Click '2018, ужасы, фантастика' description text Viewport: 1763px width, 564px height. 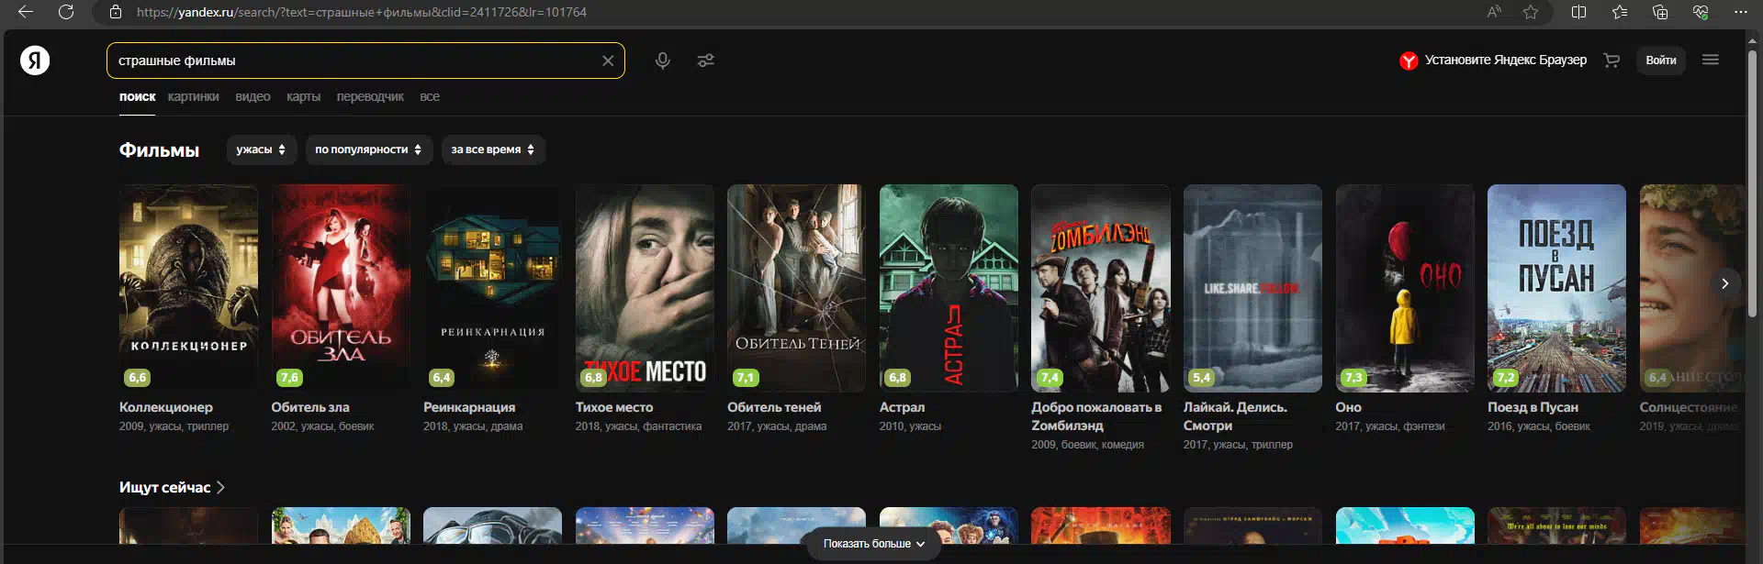(x=638, y=426)
